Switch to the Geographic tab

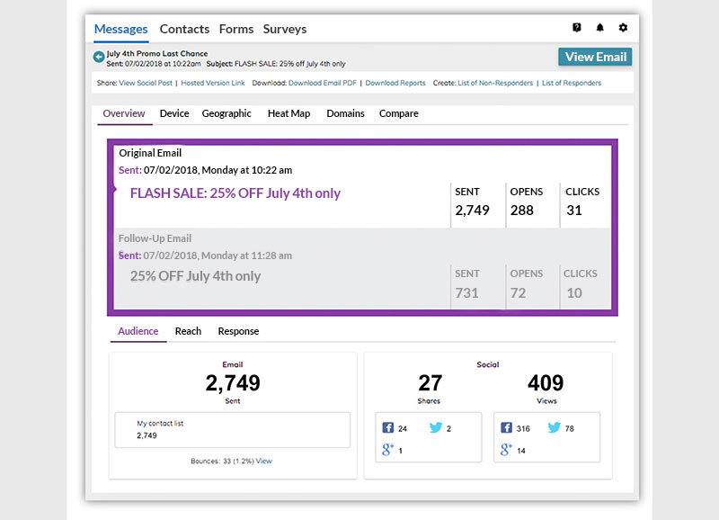(226, 113)
